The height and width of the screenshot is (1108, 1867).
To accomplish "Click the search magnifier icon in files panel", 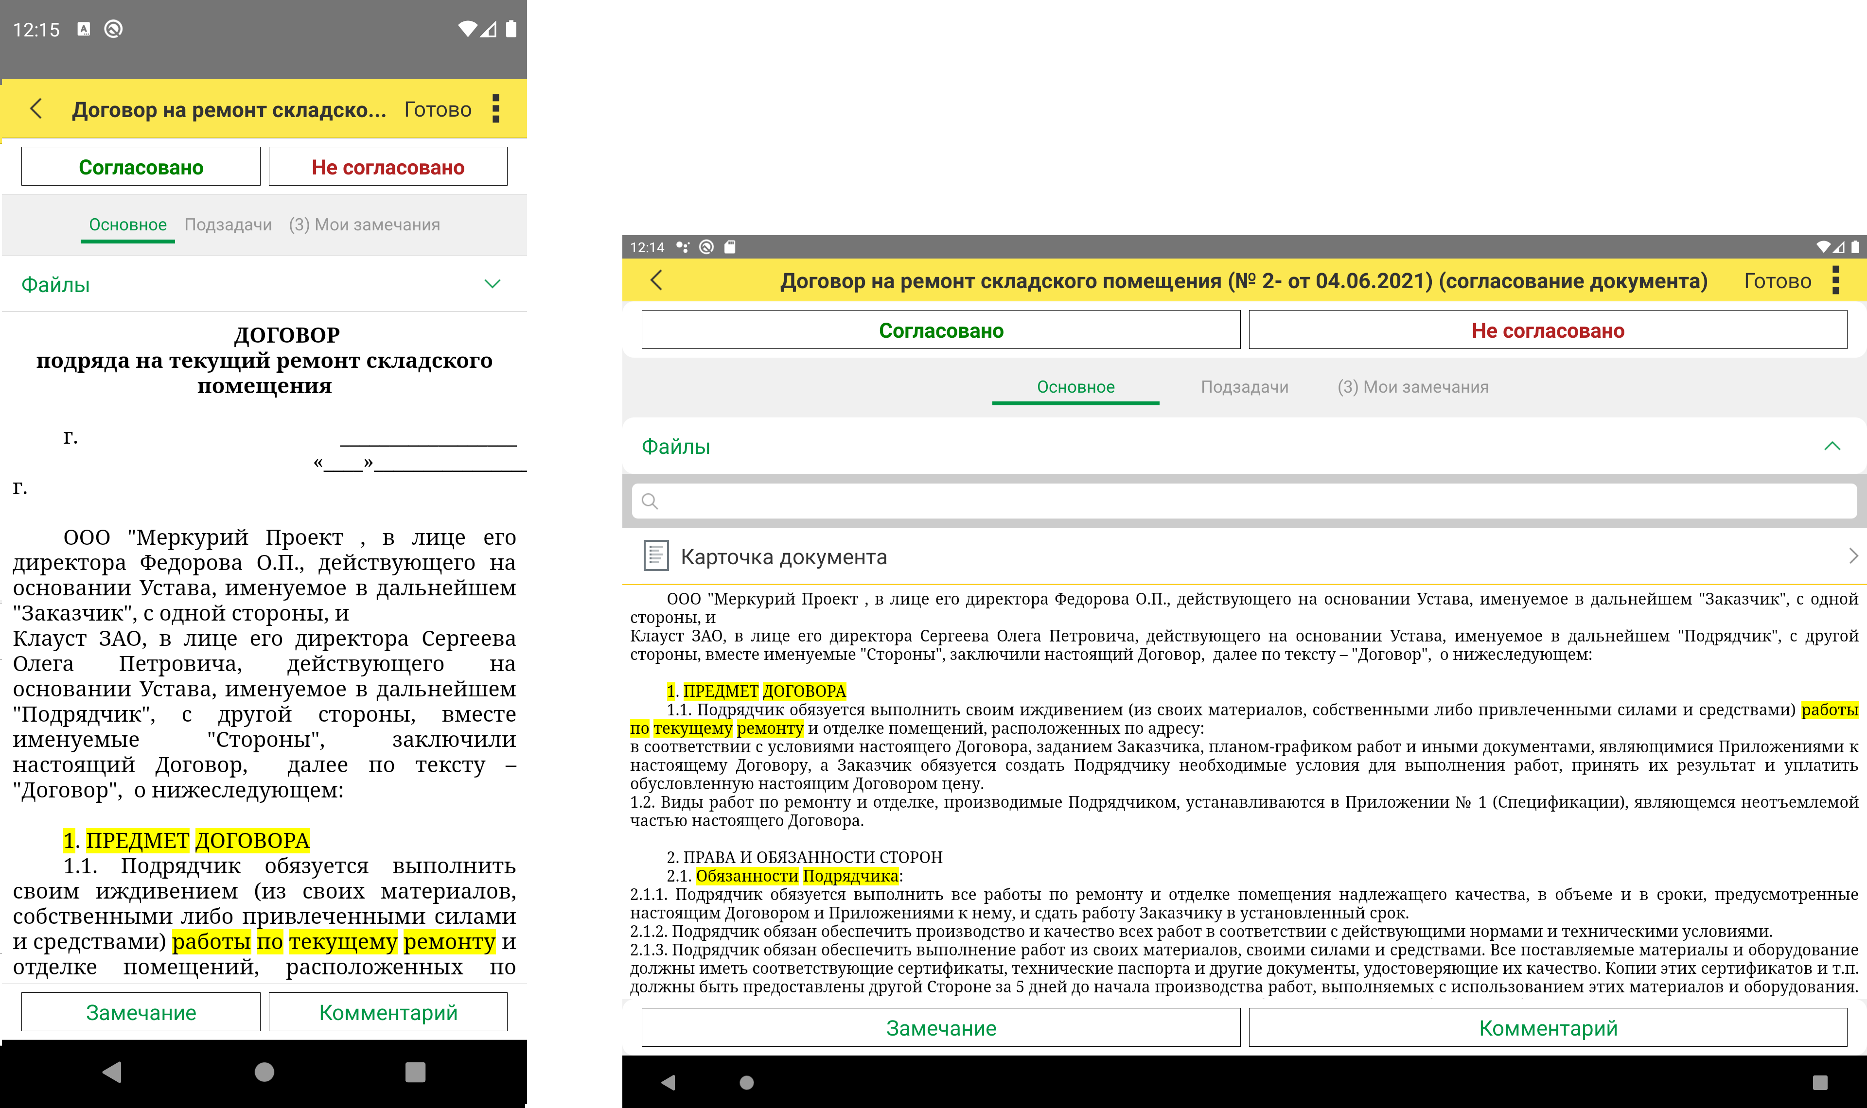I will coord(650,501).
